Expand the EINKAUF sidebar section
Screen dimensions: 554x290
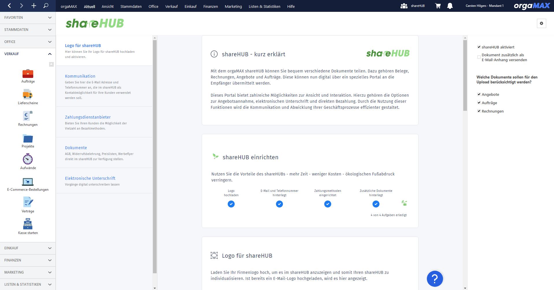coord(28,248)
